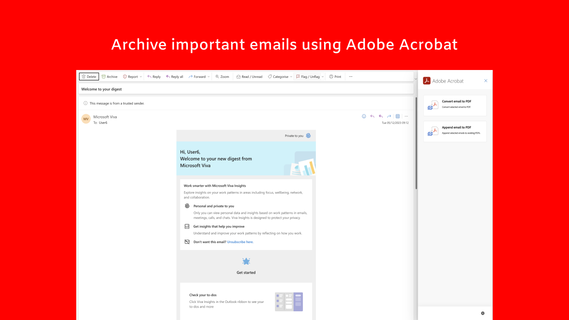Click the crossed-out envelope icon
Screen dimensions: 569x320
point(187,242)
